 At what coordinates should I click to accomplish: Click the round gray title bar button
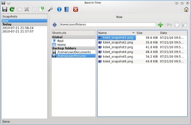(9, 3)
